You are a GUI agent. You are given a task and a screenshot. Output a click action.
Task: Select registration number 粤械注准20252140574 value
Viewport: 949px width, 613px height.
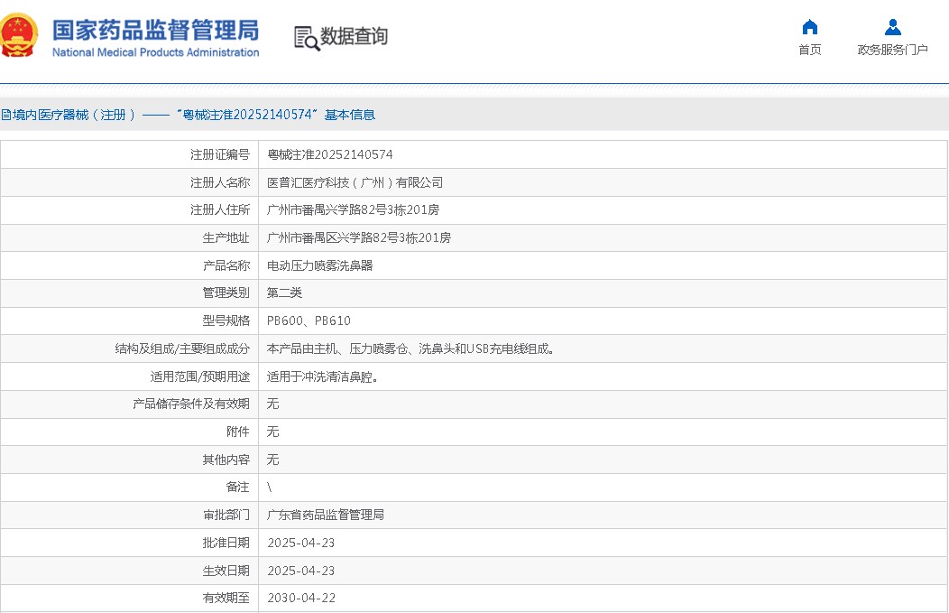pyautogui.click(x=330, y=154)
